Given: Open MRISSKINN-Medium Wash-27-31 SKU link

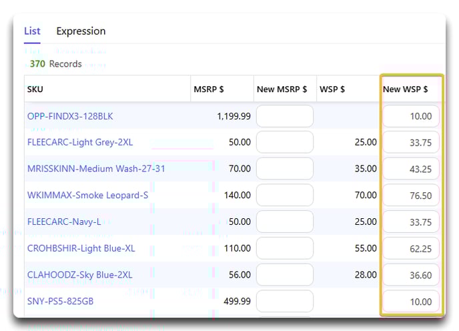Looking at the screenshot, I should click(96, 169).
